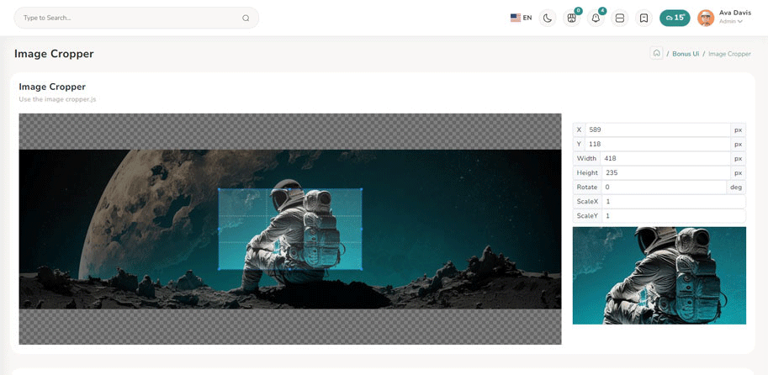This screenshot has width=768, height=375.
Task: Click the search magnifier icon
Action: click(x=246, y=18)
